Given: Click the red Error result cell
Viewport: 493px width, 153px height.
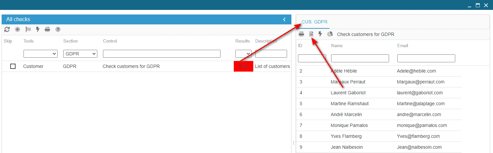Looking at the screenshot, I should (x=243, y=66).
